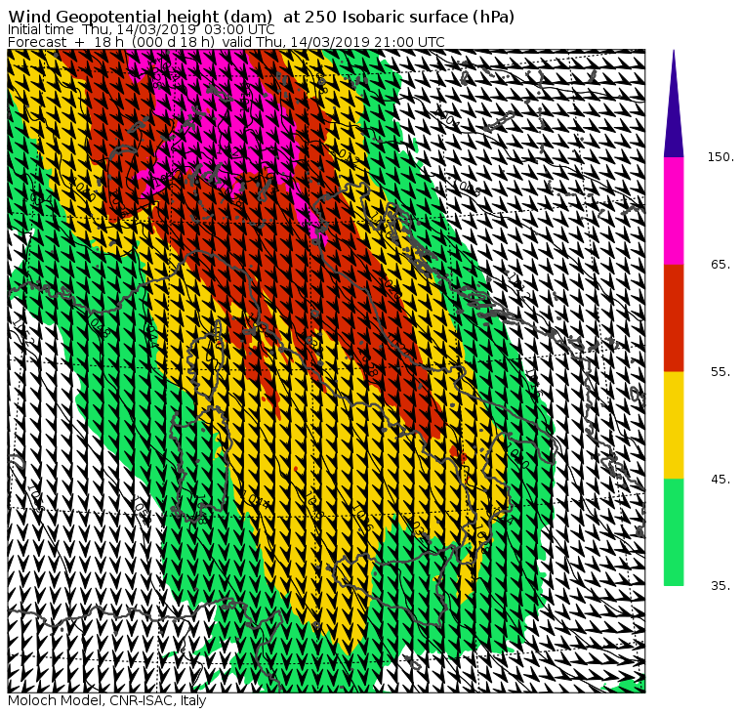The width and height of the screenshot is (742, 714).
Task: Click the red legend color band
Action: (x=674, y=317)
